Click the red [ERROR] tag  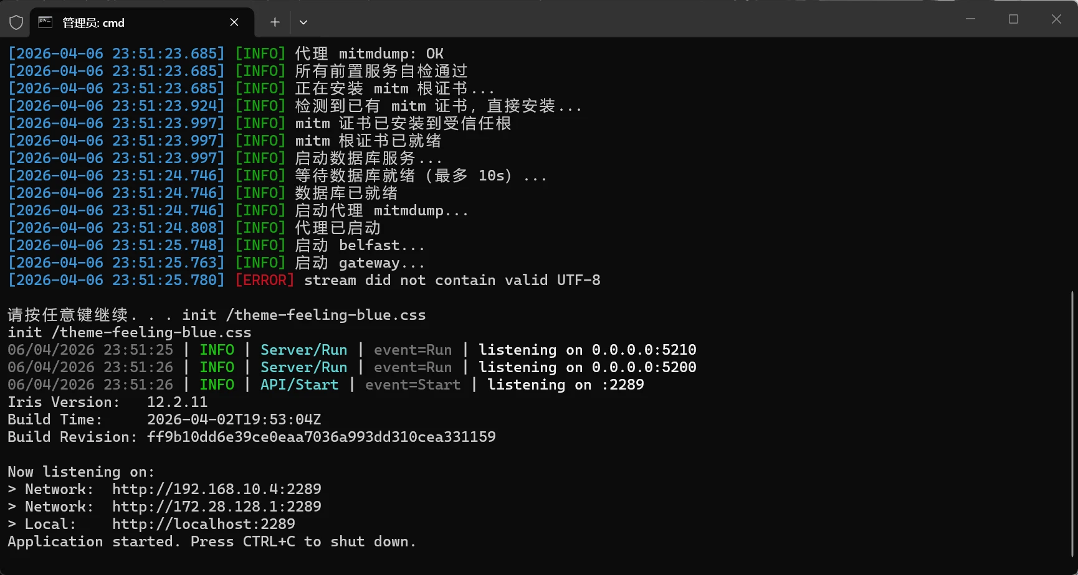(x=264, y=280)
